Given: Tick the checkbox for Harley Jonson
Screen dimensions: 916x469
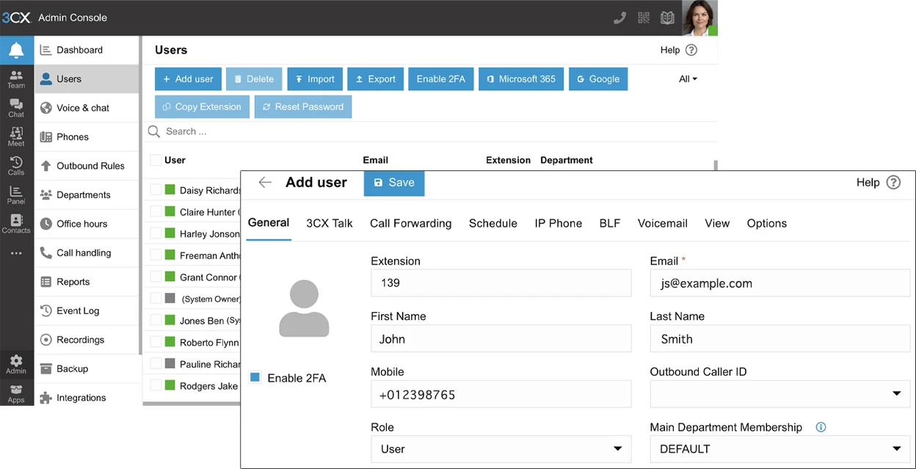Looking at the screenshot, I should coord(156,233).
